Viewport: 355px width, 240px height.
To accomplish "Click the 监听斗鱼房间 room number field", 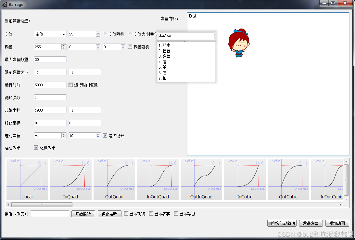I will 50,214.
